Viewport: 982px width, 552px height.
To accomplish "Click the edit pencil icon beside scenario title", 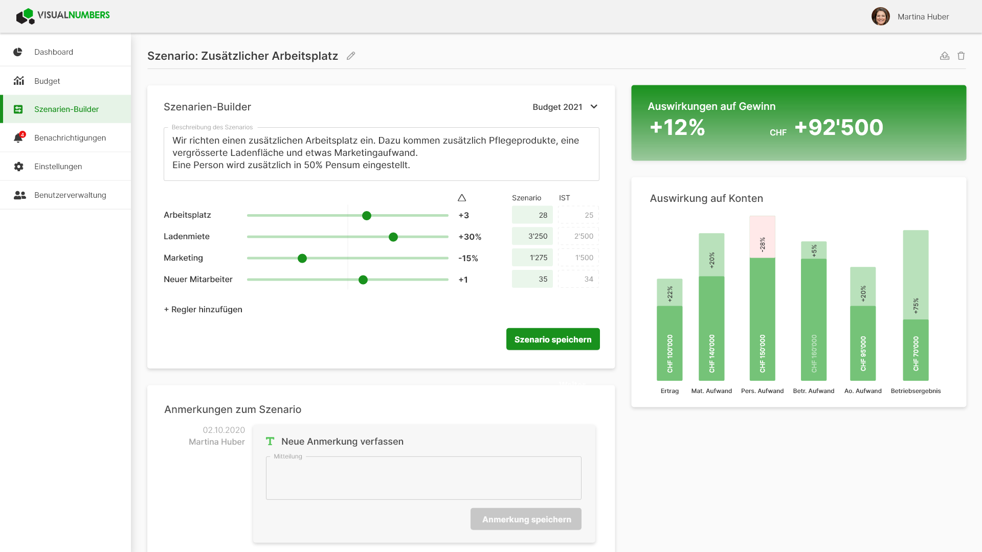I will pos(351,56).
